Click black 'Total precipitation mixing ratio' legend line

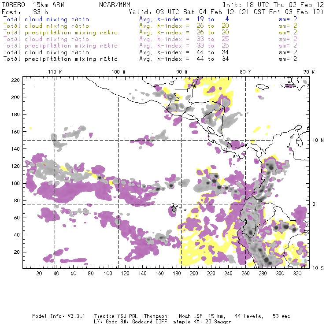[x=60, y=59]
